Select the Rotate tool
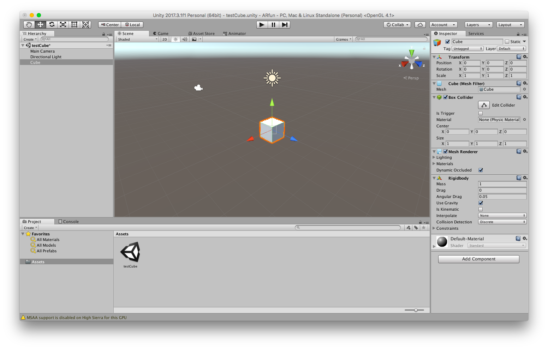The image size is (548, 349). (x=52, y=25)
